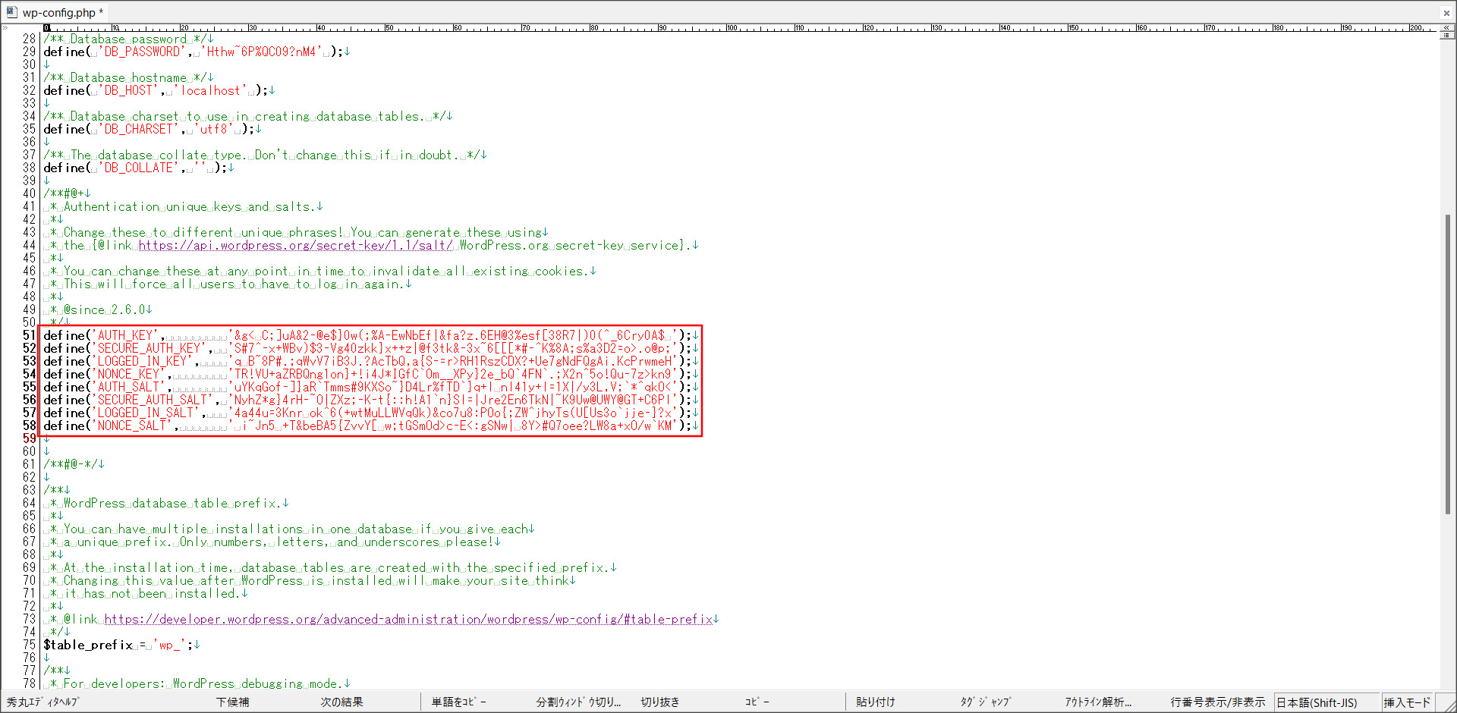Click the double-chevron icon left of the ruler

5,28
